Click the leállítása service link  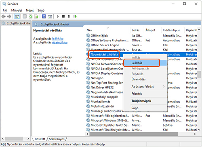click(58, 39)
